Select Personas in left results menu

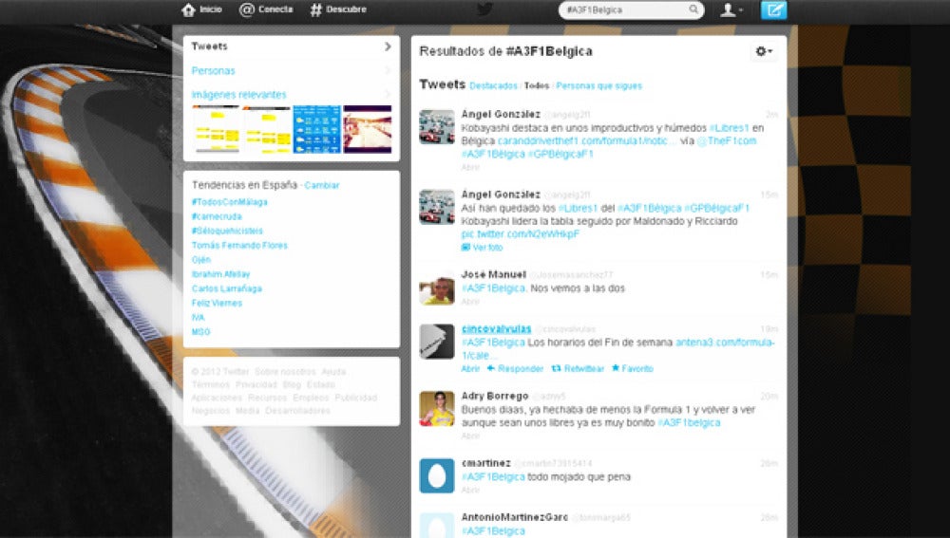click(213, 71)
